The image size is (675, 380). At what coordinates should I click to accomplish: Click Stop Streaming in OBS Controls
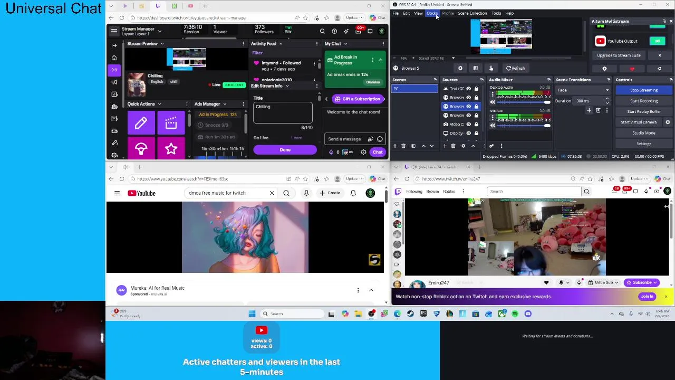point(644,90)
